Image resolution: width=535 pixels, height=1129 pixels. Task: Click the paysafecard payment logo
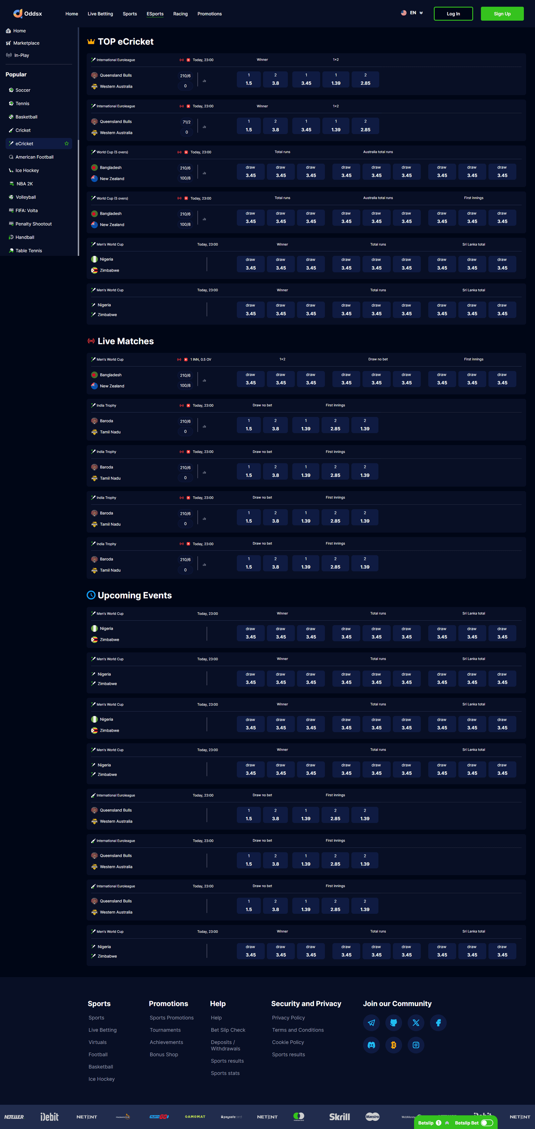click(x=231, y=1117)
